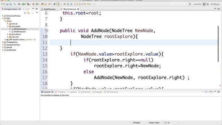The width and height of the screenshot is (222, 125).
Task: Open the Package Explorer view menu arrow
Action: [37, 13]
